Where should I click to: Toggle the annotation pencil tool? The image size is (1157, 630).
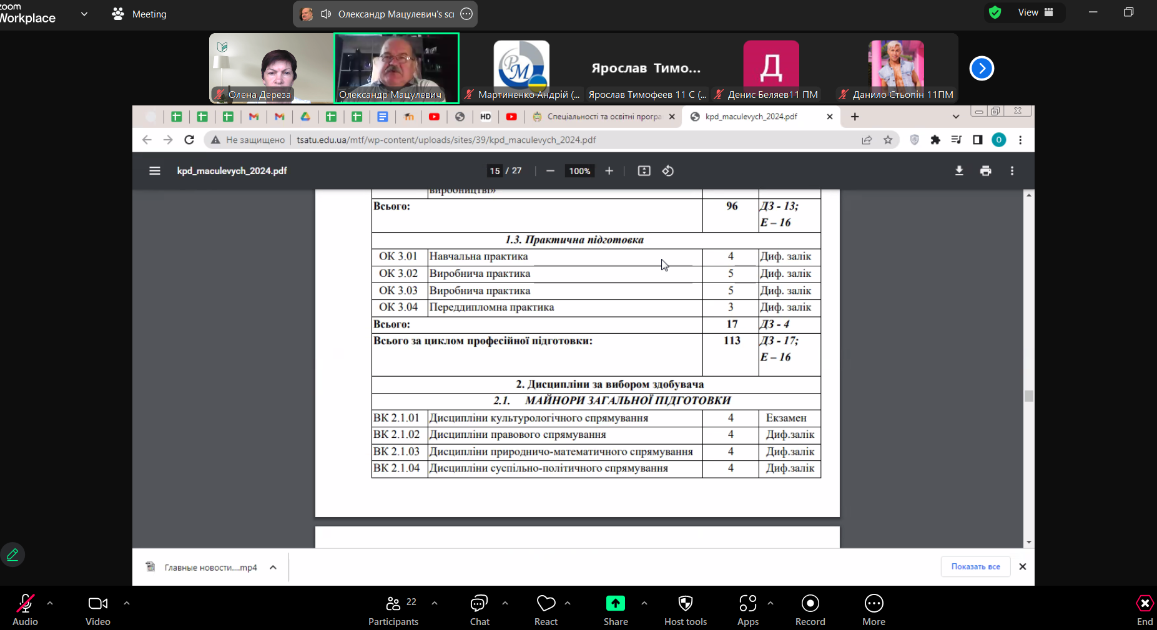click(12, 555)
